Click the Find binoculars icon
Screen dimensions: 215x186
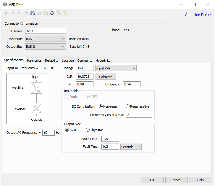tap(33, 13)
